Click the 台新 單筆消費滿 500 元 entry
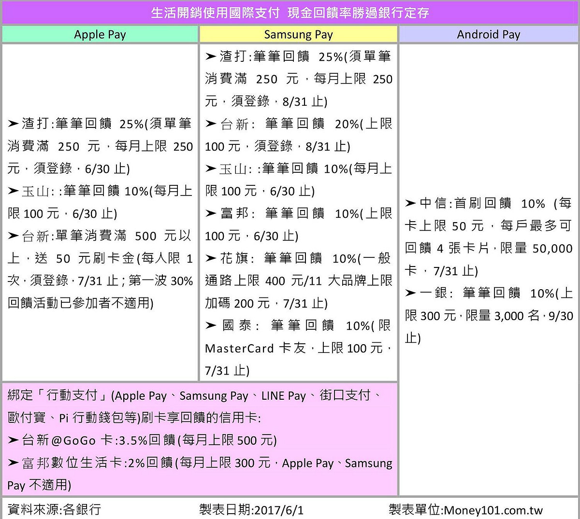Screen dimensions: 580x519 [x=100, y=269]
